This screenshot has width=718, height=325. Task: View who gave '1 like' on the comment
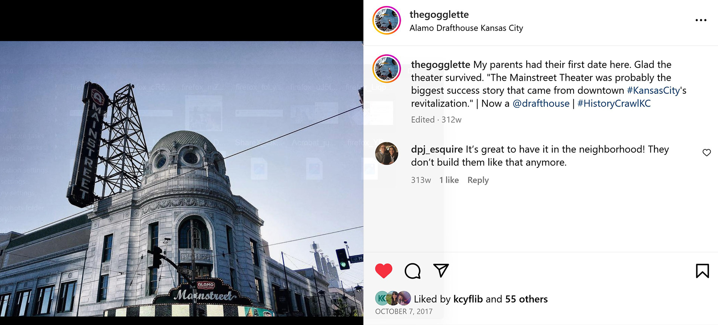tap(449, 180)
